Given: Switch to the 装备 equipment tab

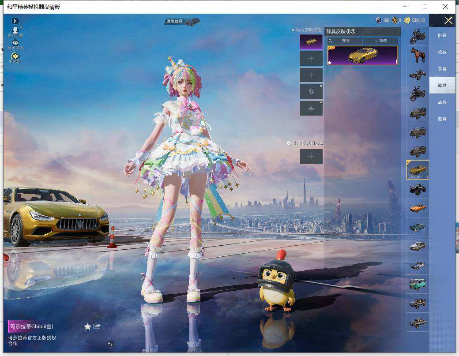Looking at the screenshot, I should (442, 68).
